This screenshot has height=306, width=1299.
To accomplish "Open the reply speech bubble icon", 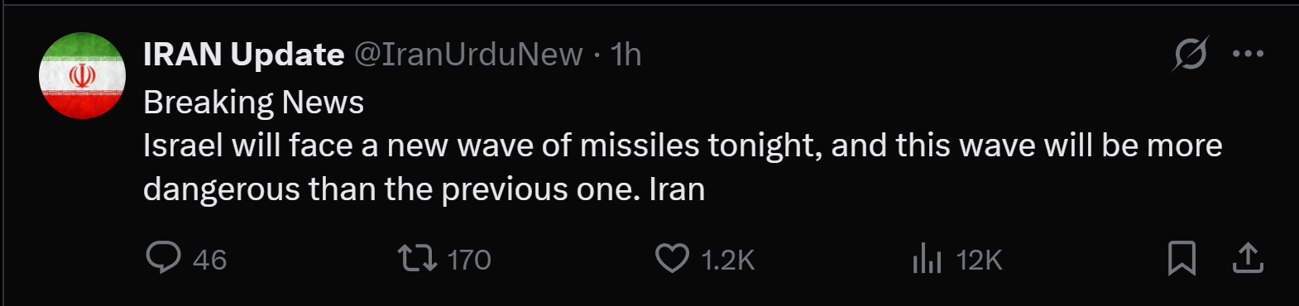I will pyautogui.click(x=163, y=258).
